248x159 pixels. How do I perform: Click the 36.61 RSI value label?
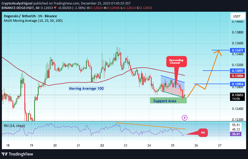[235, 134]
